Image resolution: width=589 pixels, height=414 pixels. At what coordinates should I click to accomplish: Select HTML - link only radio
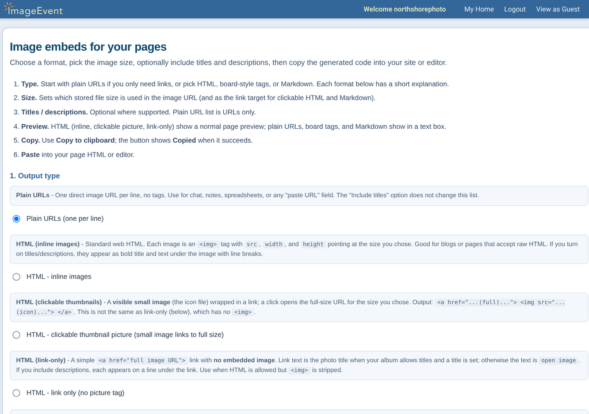16,393
